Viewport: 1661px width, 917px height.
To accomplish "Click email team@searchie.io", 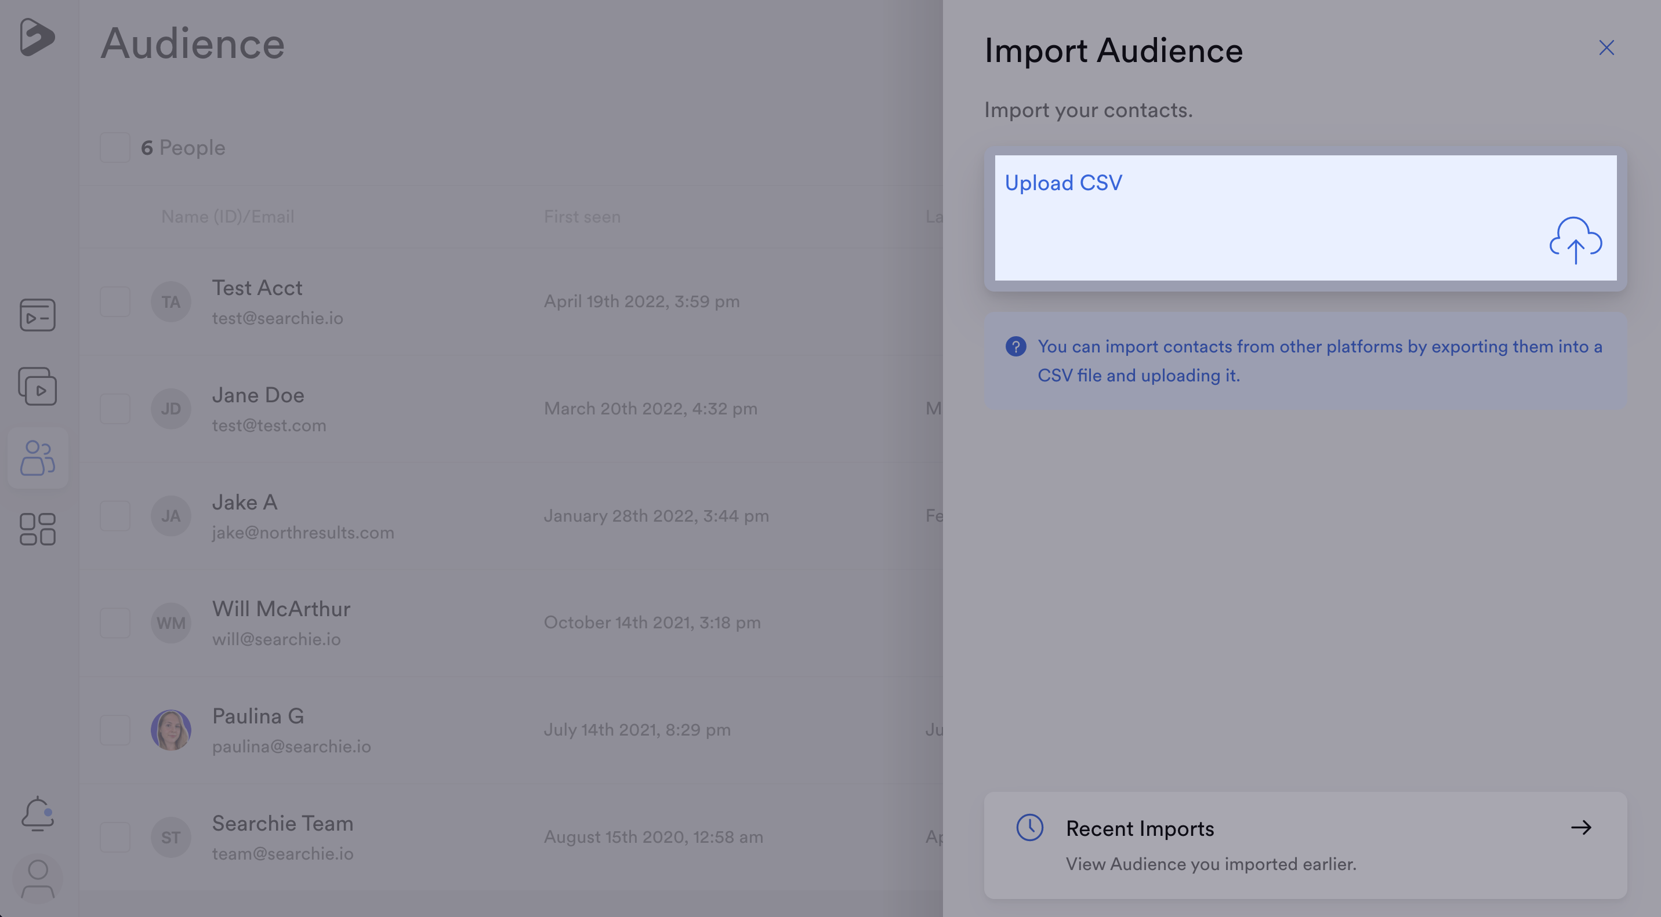I will coord(282,854).
